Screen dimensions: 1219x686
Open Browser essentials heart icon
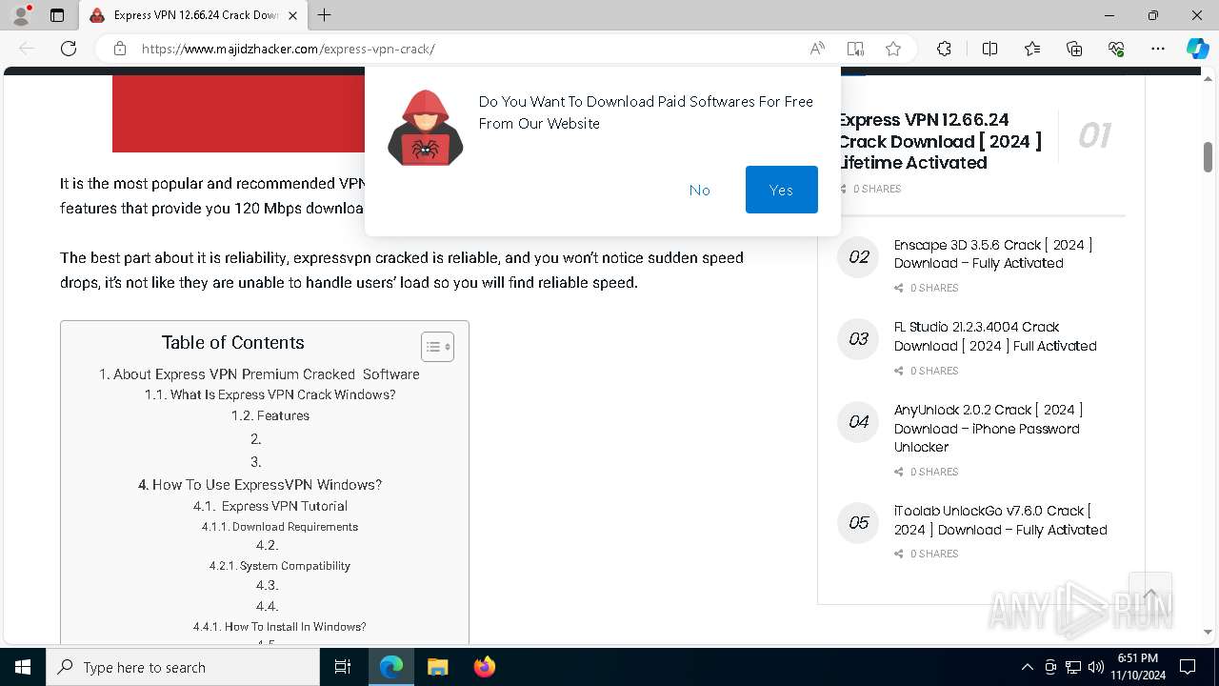[1116, 49]
